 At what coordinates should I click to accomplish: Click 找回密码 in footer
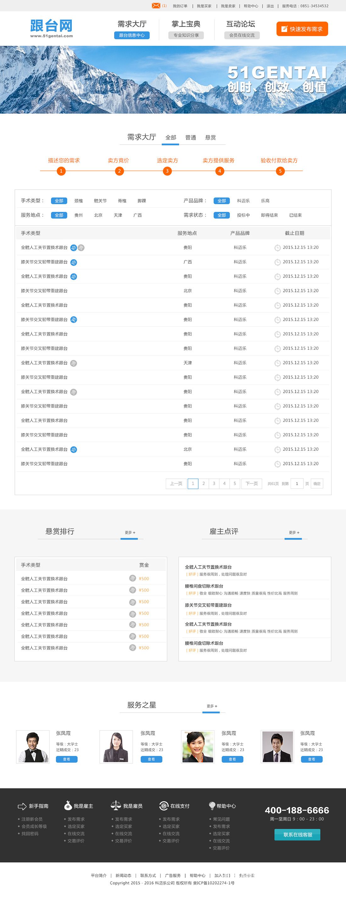pos(30,833)
